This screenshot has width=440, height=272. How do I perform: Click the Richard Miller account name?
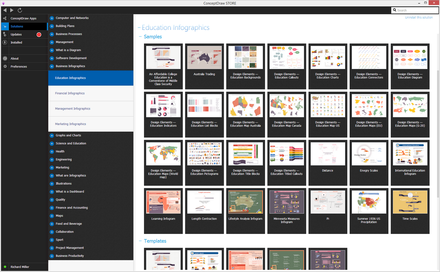[x=20, y=267]
